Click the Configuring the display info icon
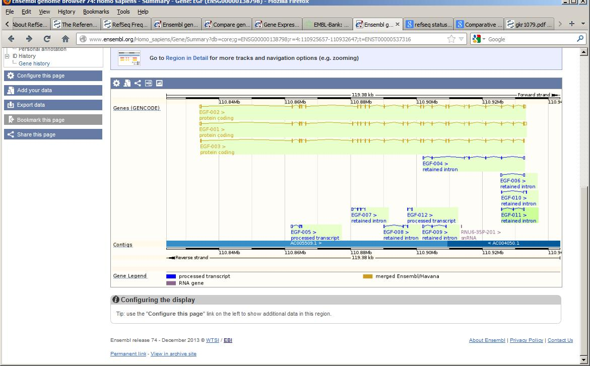Screen dimensions: 590x366 [x=116, y=300]
